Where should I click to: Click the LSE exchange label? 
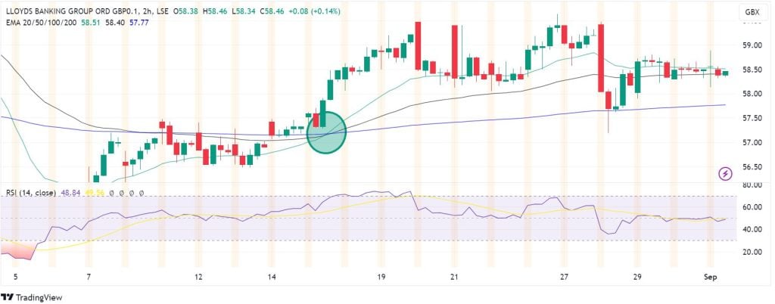(x=163, y=11)
